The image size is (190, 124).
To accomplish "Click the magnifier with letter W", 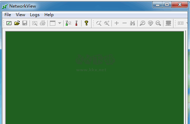I will [150, 23].
